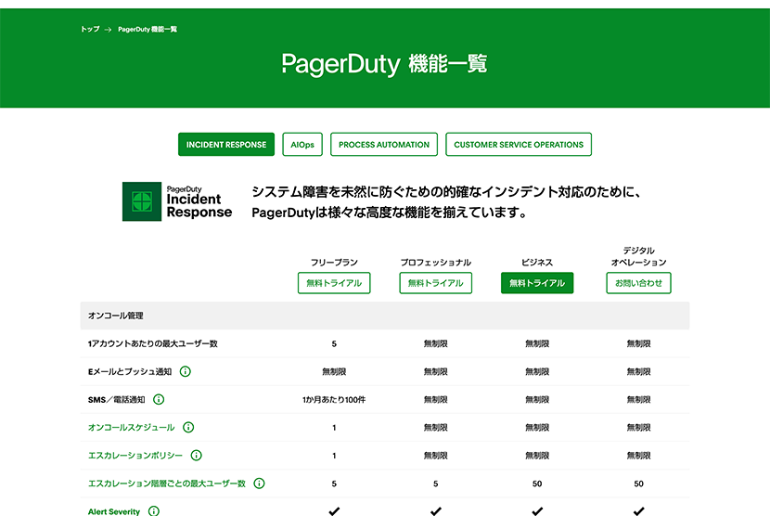
Task: Switch to CUSTOMER SERVICE OPERATIONS tab
Action: point(518,145)
